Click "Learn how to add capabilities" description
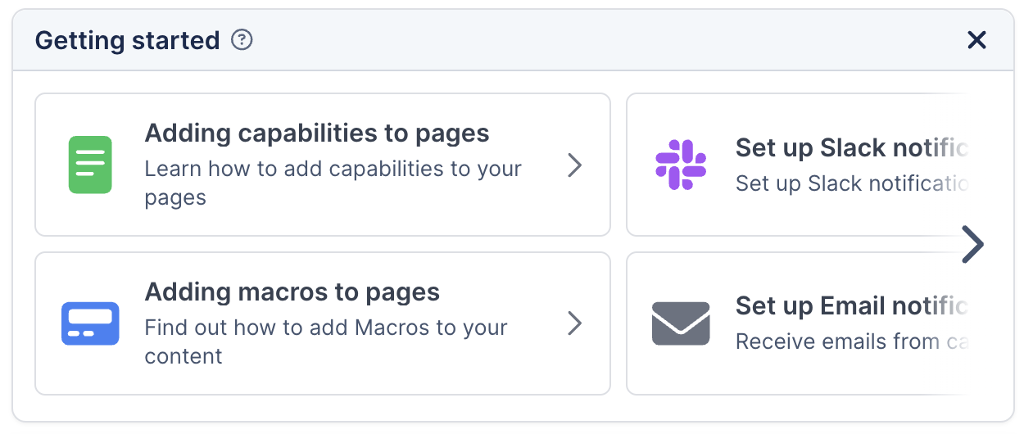Viewport: 1024px width, 434px height. (333, 170)
